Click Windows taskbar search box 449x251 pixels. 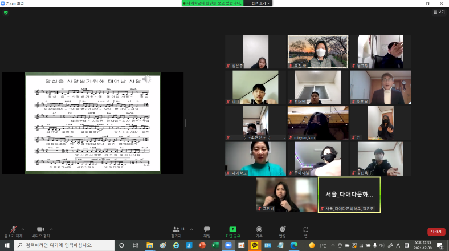point(64,245)
